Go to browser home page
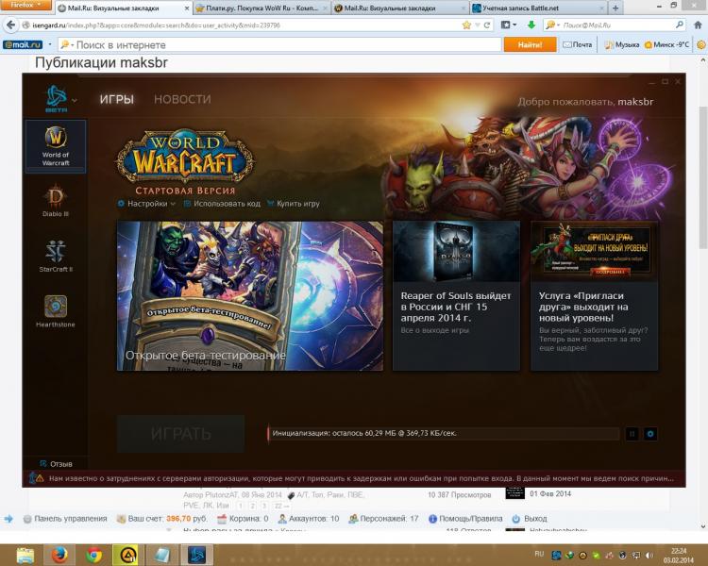Viewport: 708px width, 566px height. pos(698,25)
